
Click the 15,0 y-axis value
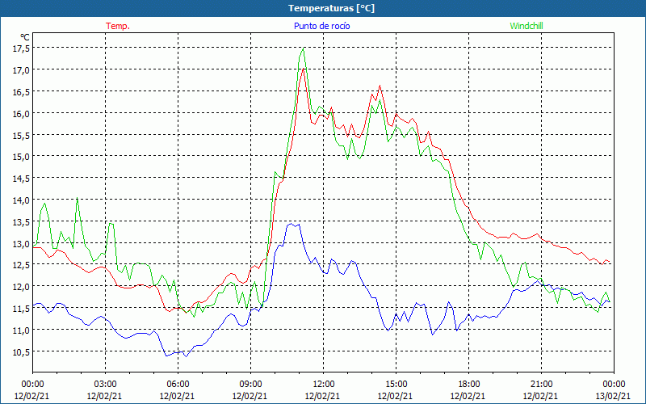point(22,157)
